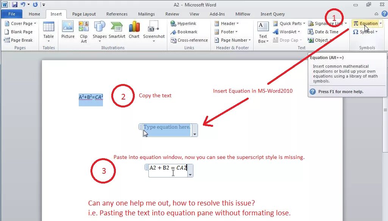Open the Header options
This screenshot has width=388, height=221.
[x=226, y=23]
